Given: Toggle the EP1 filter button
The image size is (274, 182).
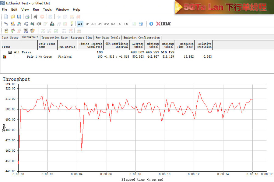Looking at the screenshot, I should [100, 24].
